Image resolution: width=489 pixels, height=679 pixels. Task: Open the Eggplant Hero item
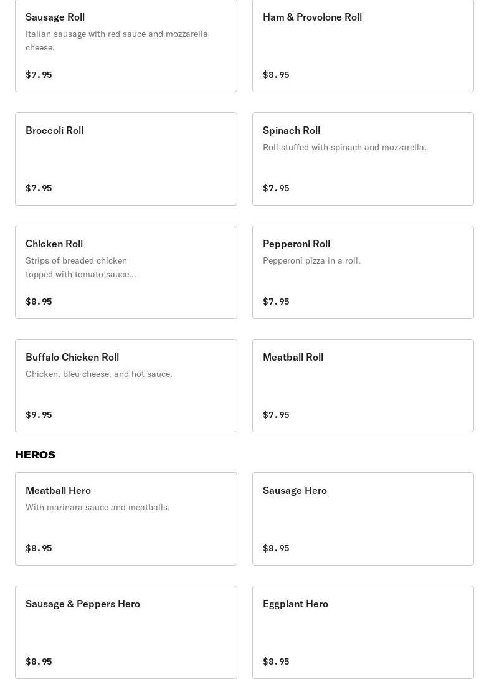(363, 632)
